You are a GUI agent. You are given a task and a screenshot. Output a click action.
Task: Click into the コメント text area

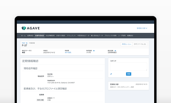click(x=129, y=66)
